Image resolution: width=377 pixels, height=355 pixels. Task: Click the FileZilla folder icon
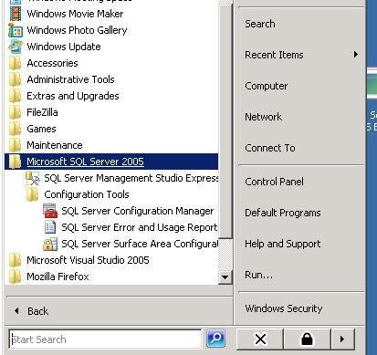16,112
